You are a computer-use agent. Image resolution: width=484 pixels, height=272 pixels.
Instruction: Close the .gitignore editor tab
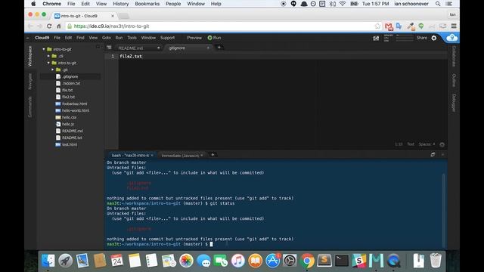[208, 48]
